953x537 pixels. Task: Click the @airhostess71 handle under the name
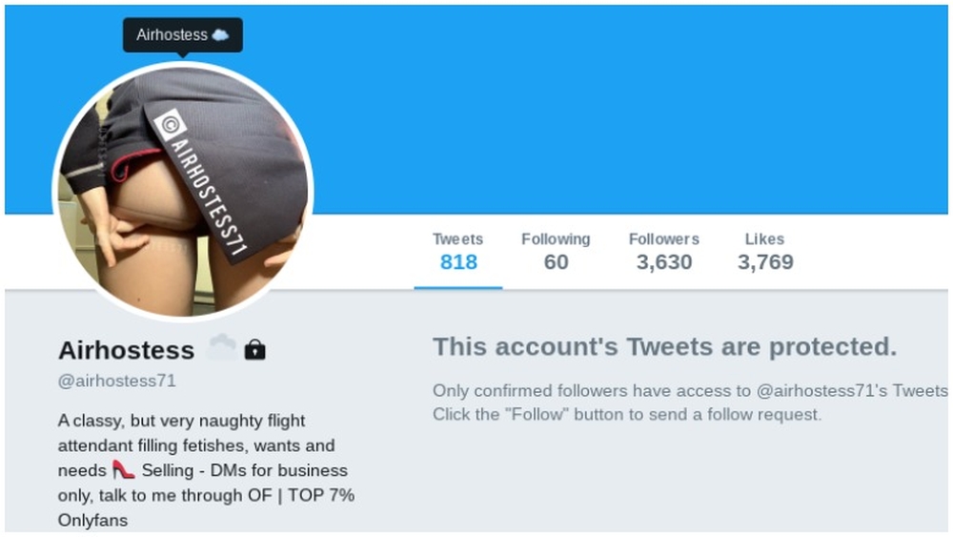(x=116, y=381)
